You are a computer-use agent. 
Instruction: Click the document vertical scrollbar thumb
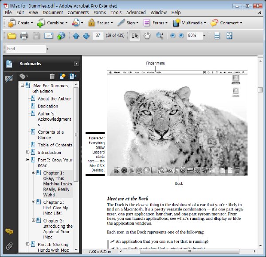click(260, 89)
